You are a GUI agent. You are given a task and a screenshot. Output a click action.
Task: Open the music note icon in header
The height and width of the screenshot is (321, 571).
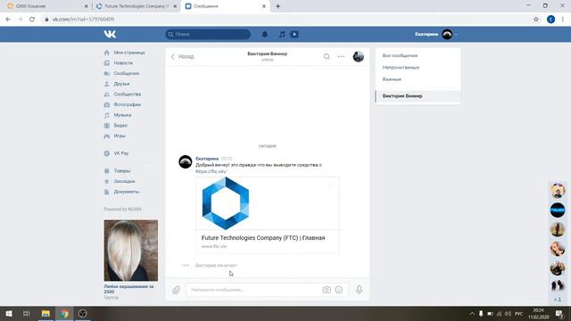[x=282, y=34]
